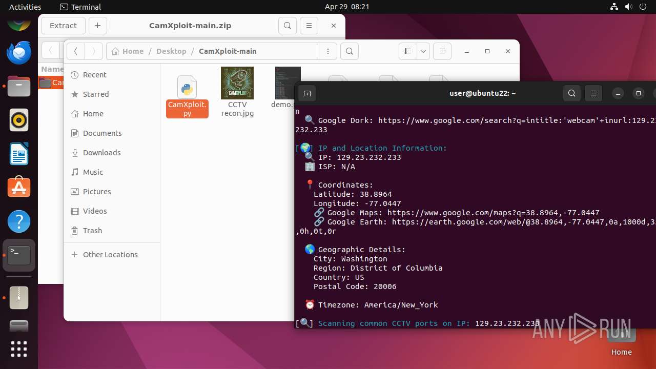Go back in Files window

tap(75, 51)
